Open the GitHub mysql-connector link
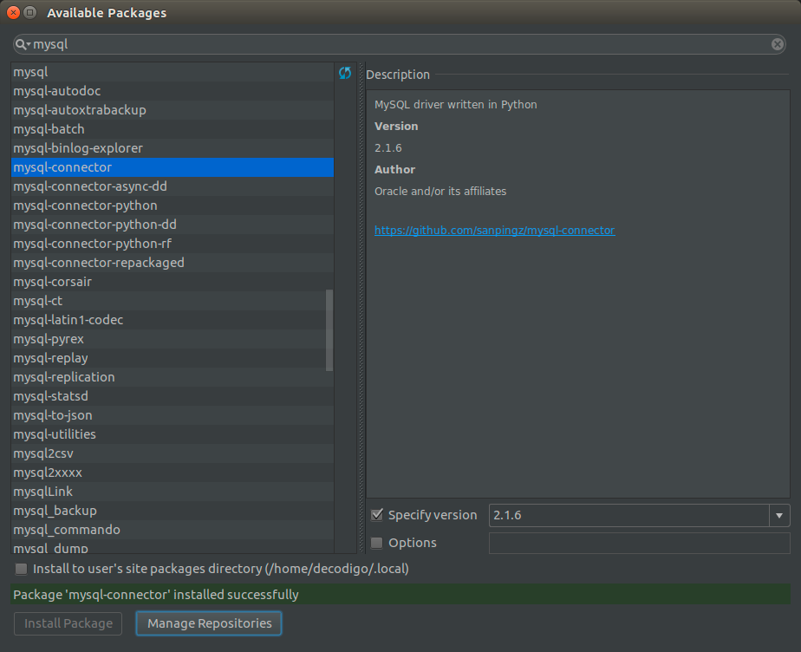The width and height of the screenshot is (801, 652). pyautogui.click(x=494, y=231)
